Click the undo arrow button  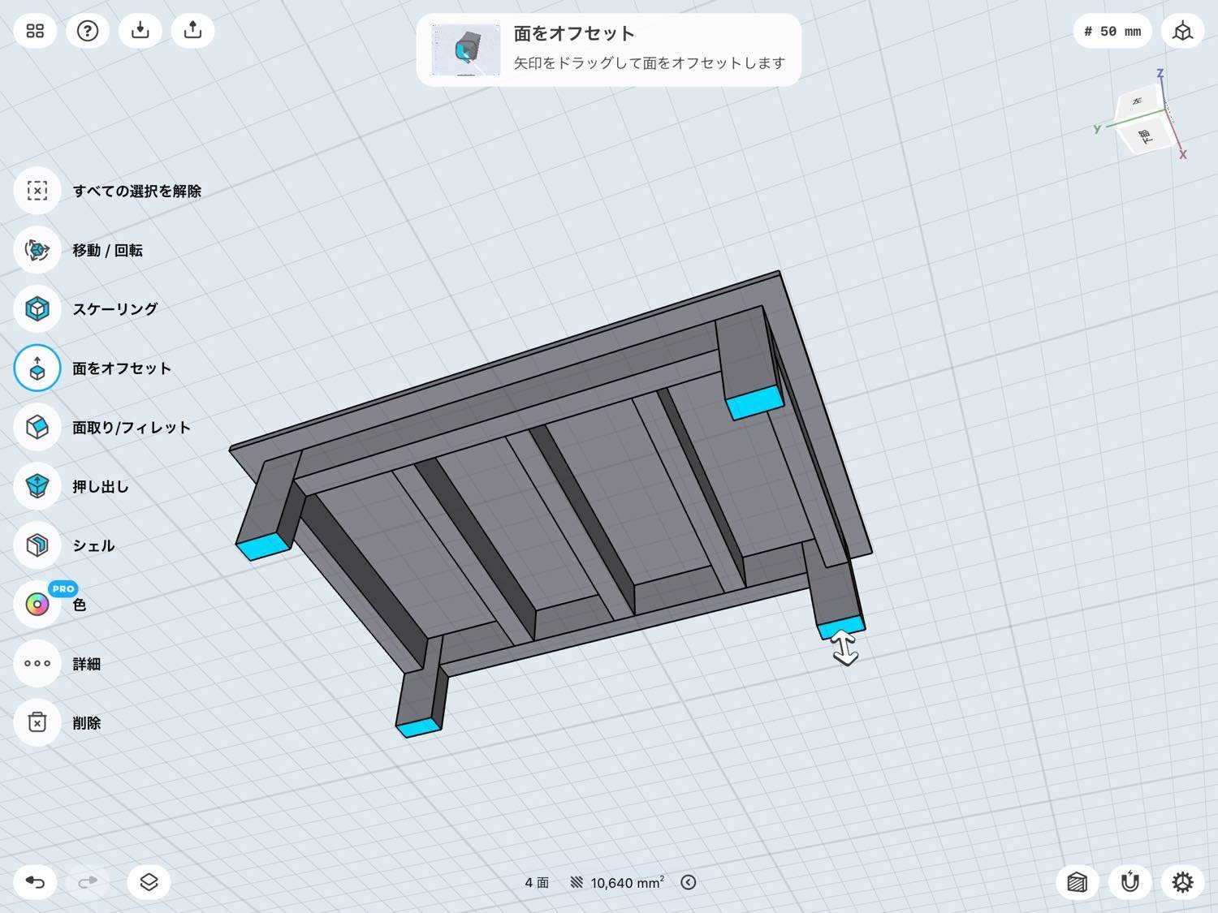coord(35,882)
